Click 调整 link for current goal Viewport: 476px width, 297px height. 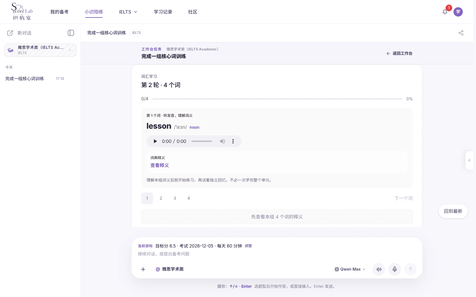pos(248,246)
